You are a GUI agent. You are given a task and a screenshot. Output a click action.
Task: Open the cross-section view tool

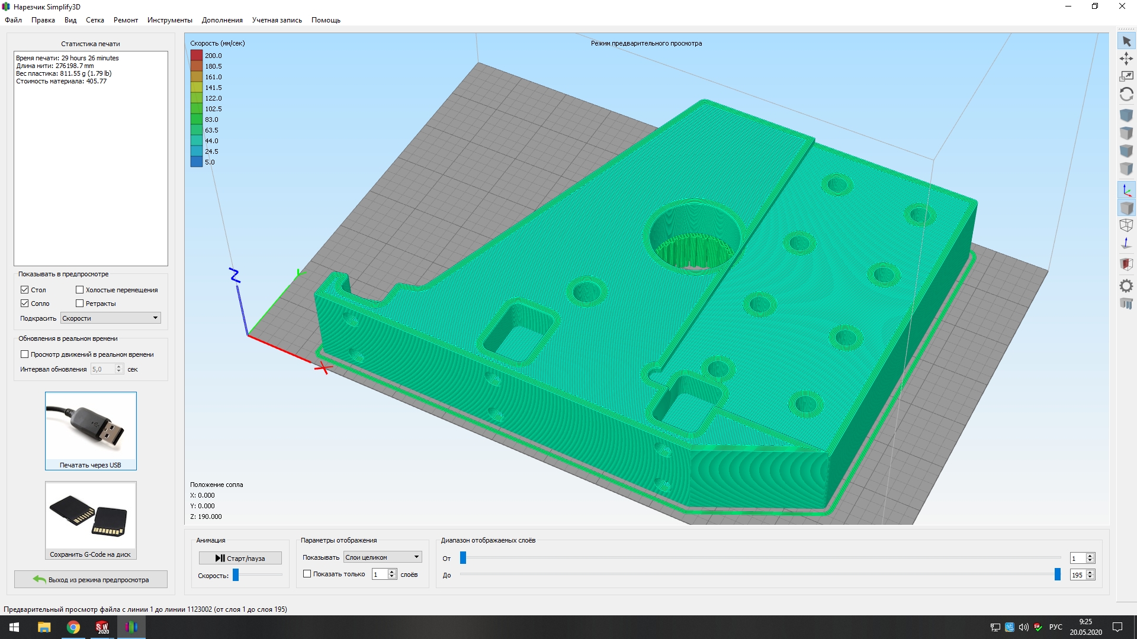pyautogui.click(x=1126, y=264)
